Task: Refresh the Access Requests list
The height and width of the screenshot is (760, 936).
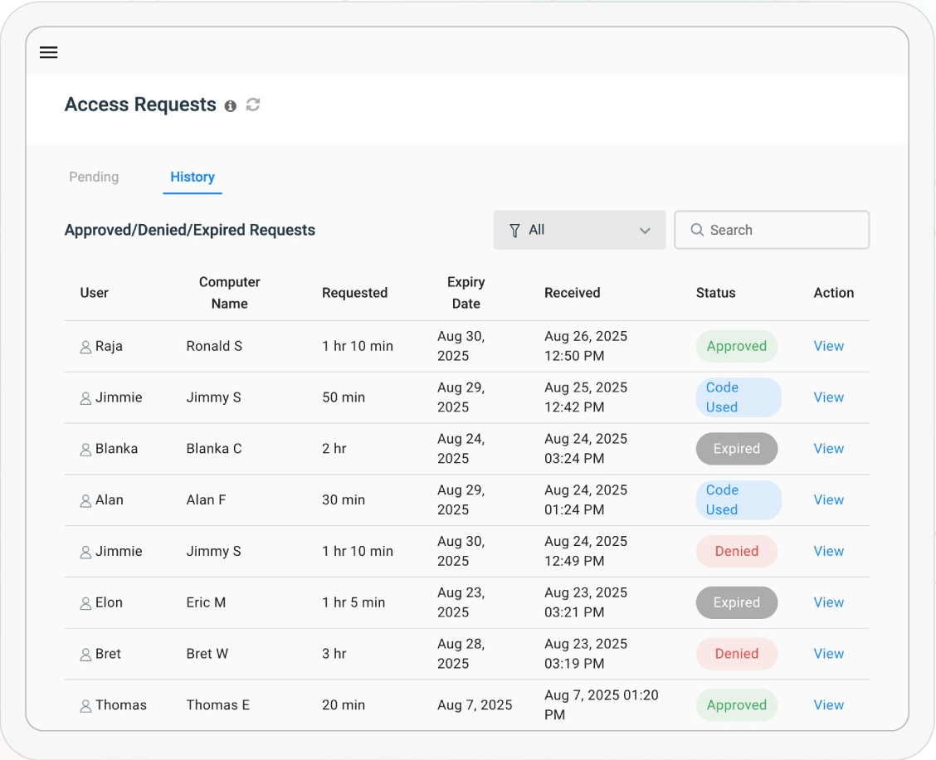Action: 253,105
